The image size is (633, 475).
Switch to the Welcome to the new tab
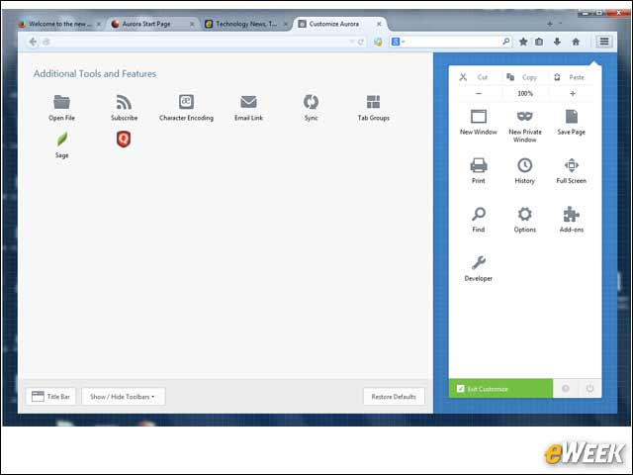[x=59, y=24]
